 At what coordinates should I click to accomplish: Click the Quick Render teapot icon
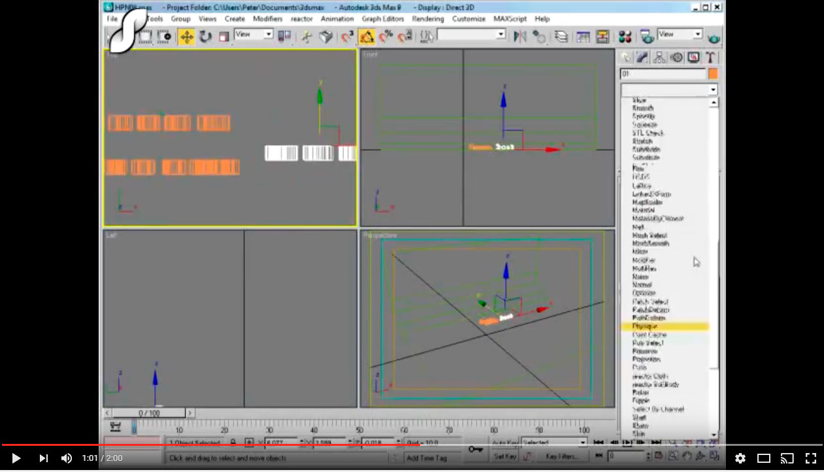714,39
